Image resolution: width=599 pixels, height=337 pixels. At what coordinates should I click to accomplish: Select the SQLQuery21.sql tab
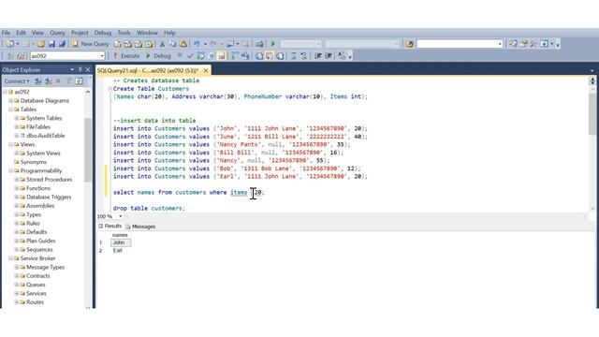(148, 71)
